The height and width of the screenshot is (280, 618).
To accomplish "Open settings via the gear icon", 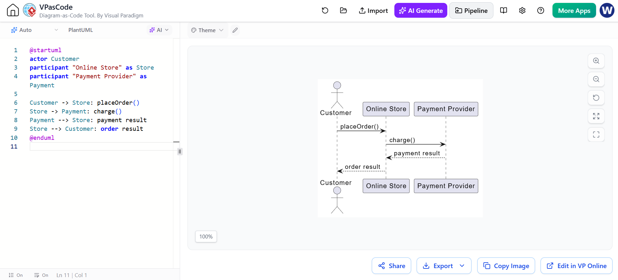I will tap(522, 11).
